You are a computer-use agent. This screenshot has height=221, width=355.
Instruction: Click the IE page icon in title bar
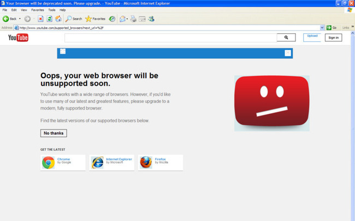coord(3,3)
